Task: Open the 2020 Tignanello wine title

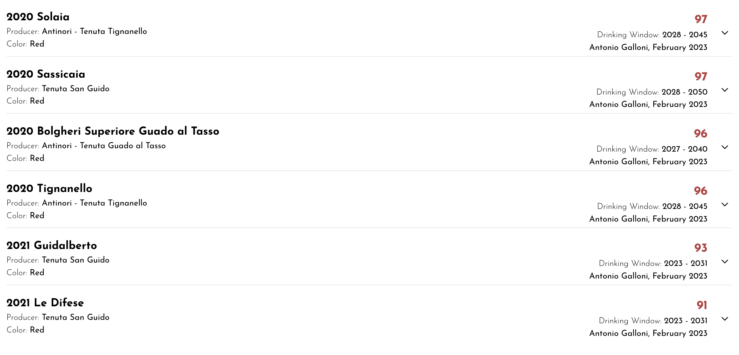Action: [x=49, y=188]
